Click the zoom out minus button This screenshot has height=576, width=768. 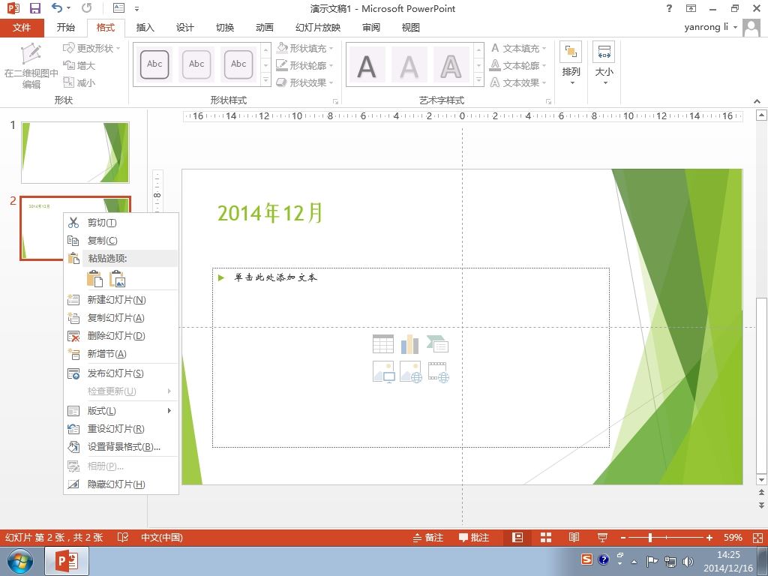(623, 537)
